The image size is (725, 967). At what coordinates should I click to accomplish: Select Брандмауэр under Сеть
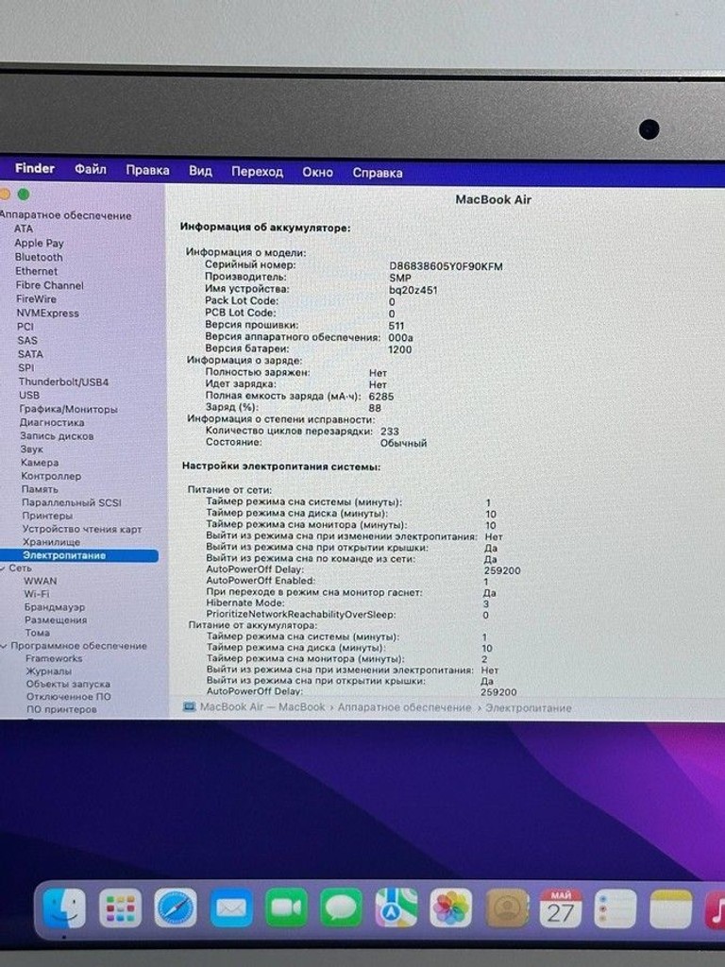pos(55,607)
